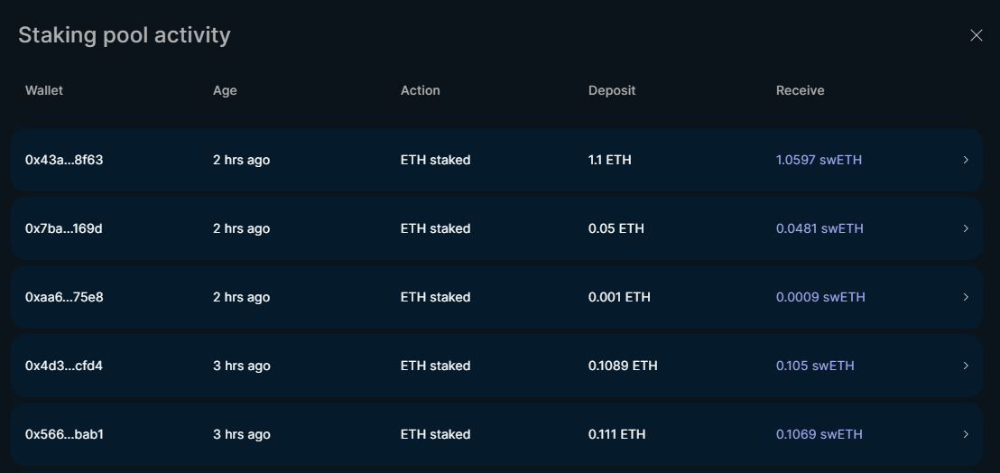
Task: Select wallet address 0xaa6...75e8
Action: coord(64,297)
